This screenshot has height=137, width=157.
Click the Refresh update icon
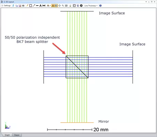(x=13, y=6)
